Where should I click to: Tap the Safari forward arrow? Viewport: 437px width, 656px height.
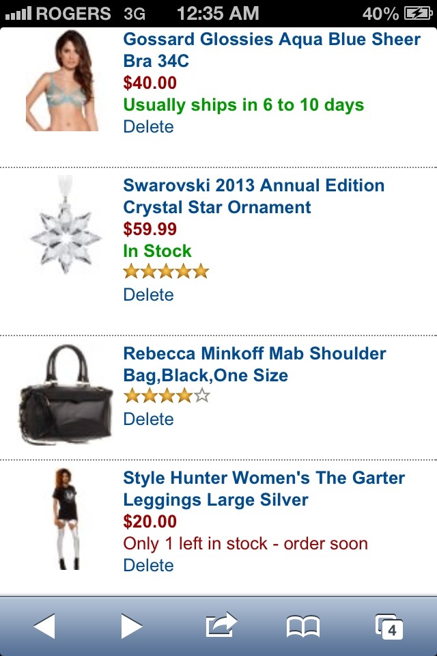click(132, 626)
